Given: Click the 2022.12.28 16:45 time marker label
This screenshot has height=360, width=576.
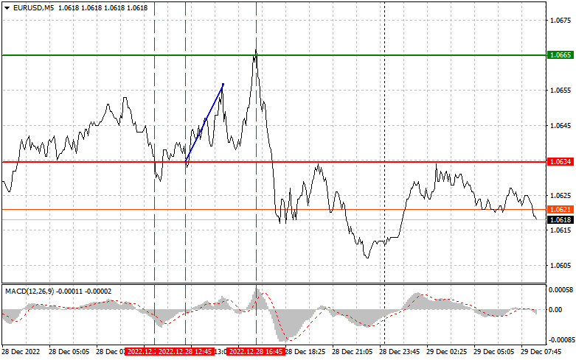Looking at the screenshot, I should click(256, 352).
